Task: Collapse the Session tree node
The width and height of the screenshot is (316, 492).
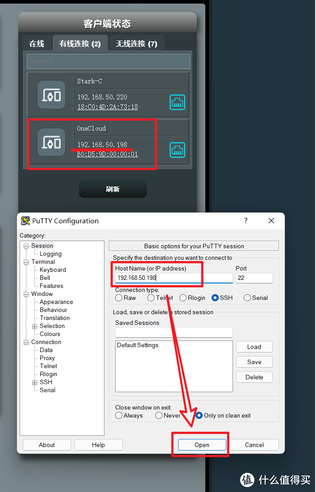Action: coord(26,246)
